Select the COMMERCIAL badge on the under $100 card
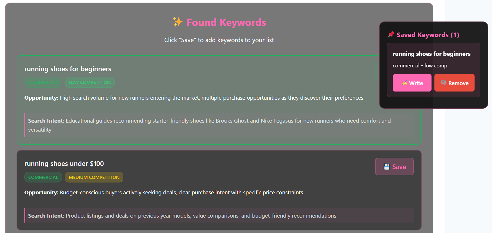The image size is (492, 233). (43, 177)
